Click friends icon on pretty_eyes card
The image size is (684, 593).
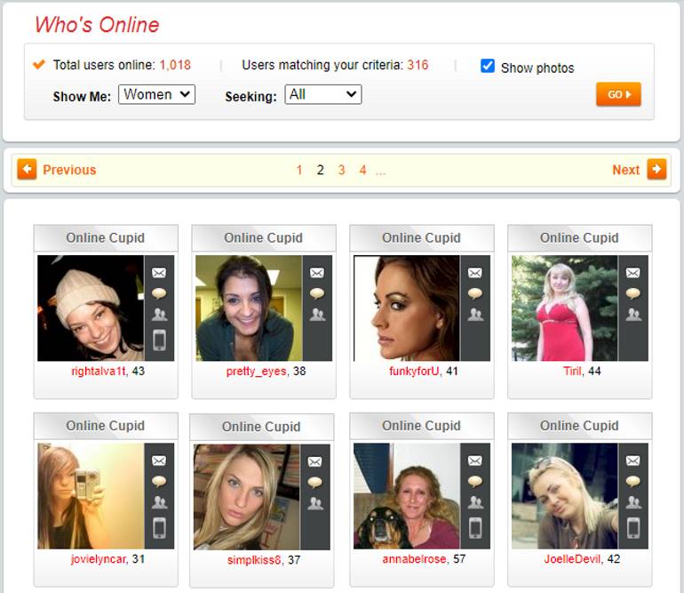[317, 315]
